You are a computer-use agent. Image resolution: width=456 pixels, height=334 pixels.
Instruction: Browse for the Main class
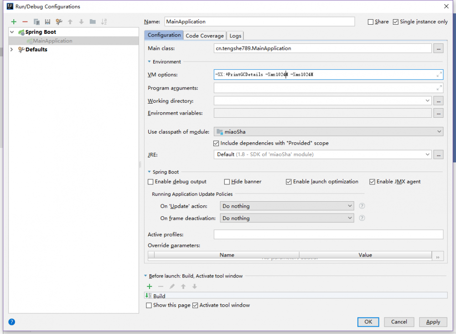pos(438,48)
